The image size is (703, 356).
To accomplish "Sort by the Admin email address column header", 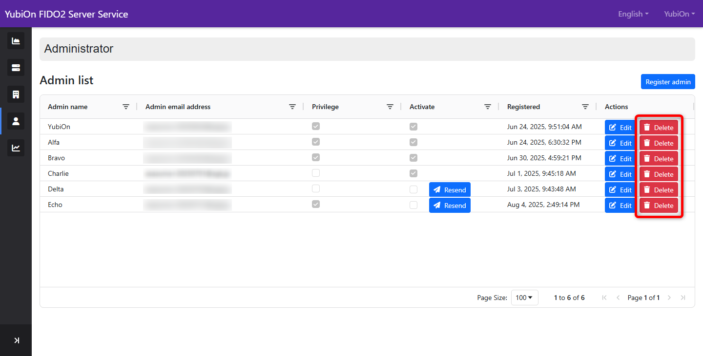I will click(178, 107).
